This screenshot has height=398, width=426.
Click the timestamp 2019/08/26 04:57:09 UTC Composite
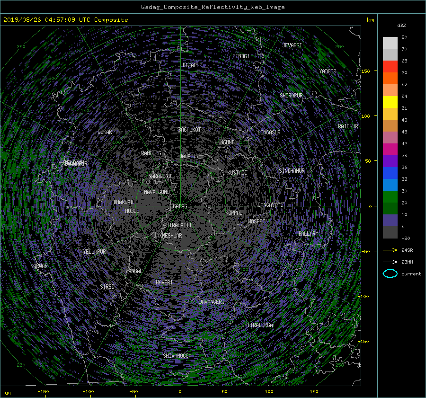(x=65, y=20)
